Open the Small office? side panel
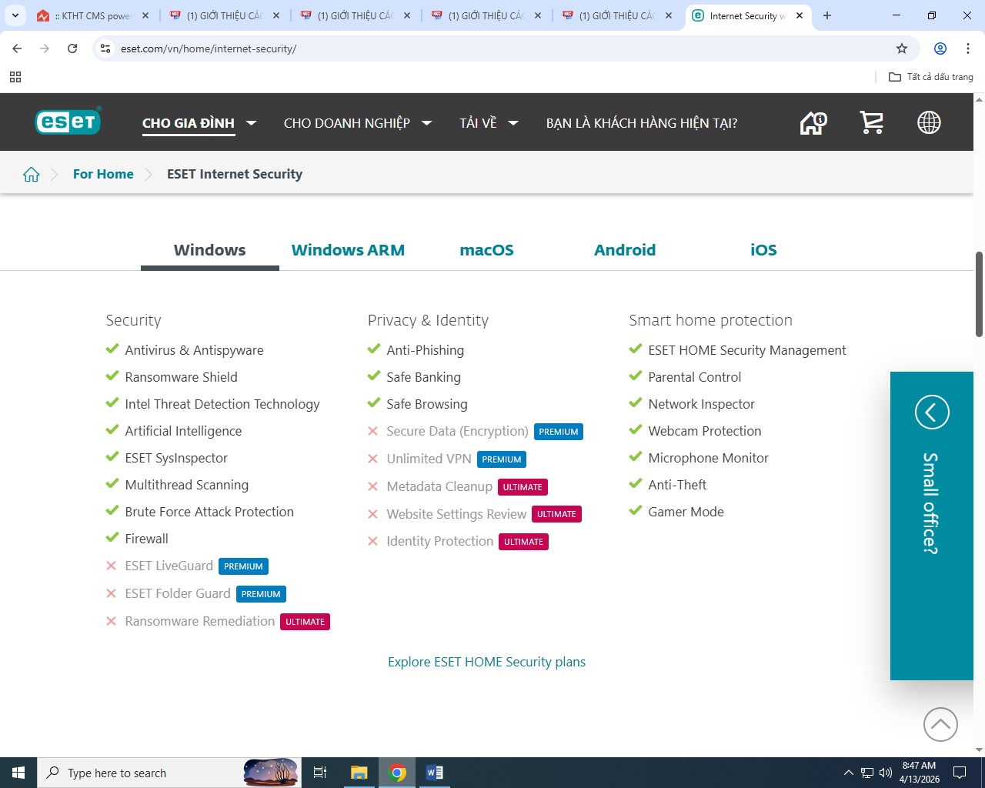The width and height of the screenshot is (985, 788). [x=932, y=526]
